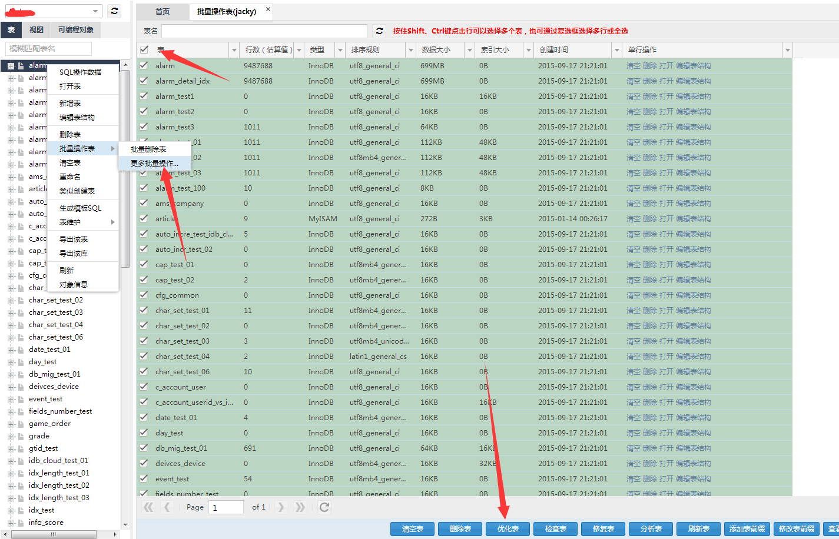
Task: Click the 模糊匹配表名 filter input
Action: click(48, 48)
